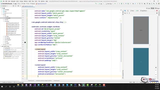160x90 pixels.
Task: Switch editor to Code view mode
Action: (x=148, y=8)
